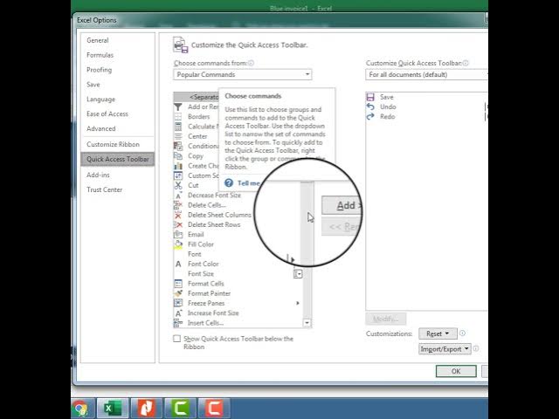The image size is (559, 419).
Task: Click the Center alignment icon
Action: [178, 136]
